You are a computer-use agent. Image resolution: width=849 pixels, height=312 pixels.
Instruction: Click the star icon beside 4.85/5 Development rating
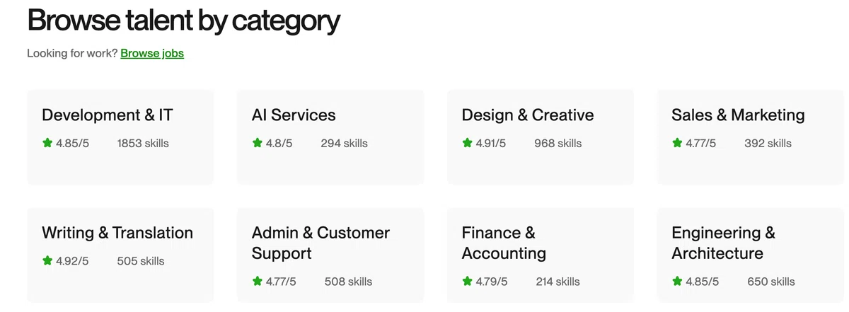click(x=47, y=143)
